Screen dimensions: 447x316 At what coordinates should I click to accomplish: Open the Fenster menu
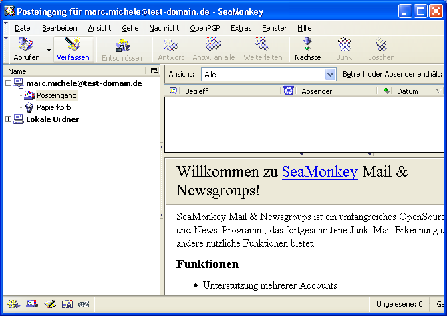[x=274, y=28]
